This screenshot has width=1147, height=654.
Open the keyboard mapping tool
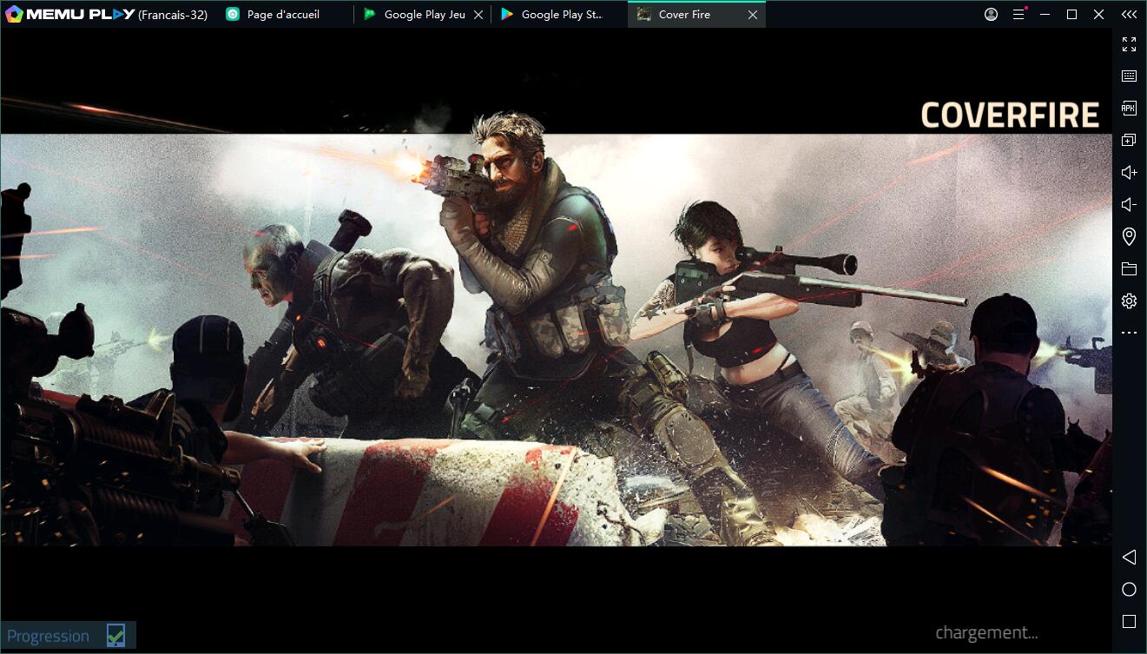pyautogui.click(x=1129, y=76)
